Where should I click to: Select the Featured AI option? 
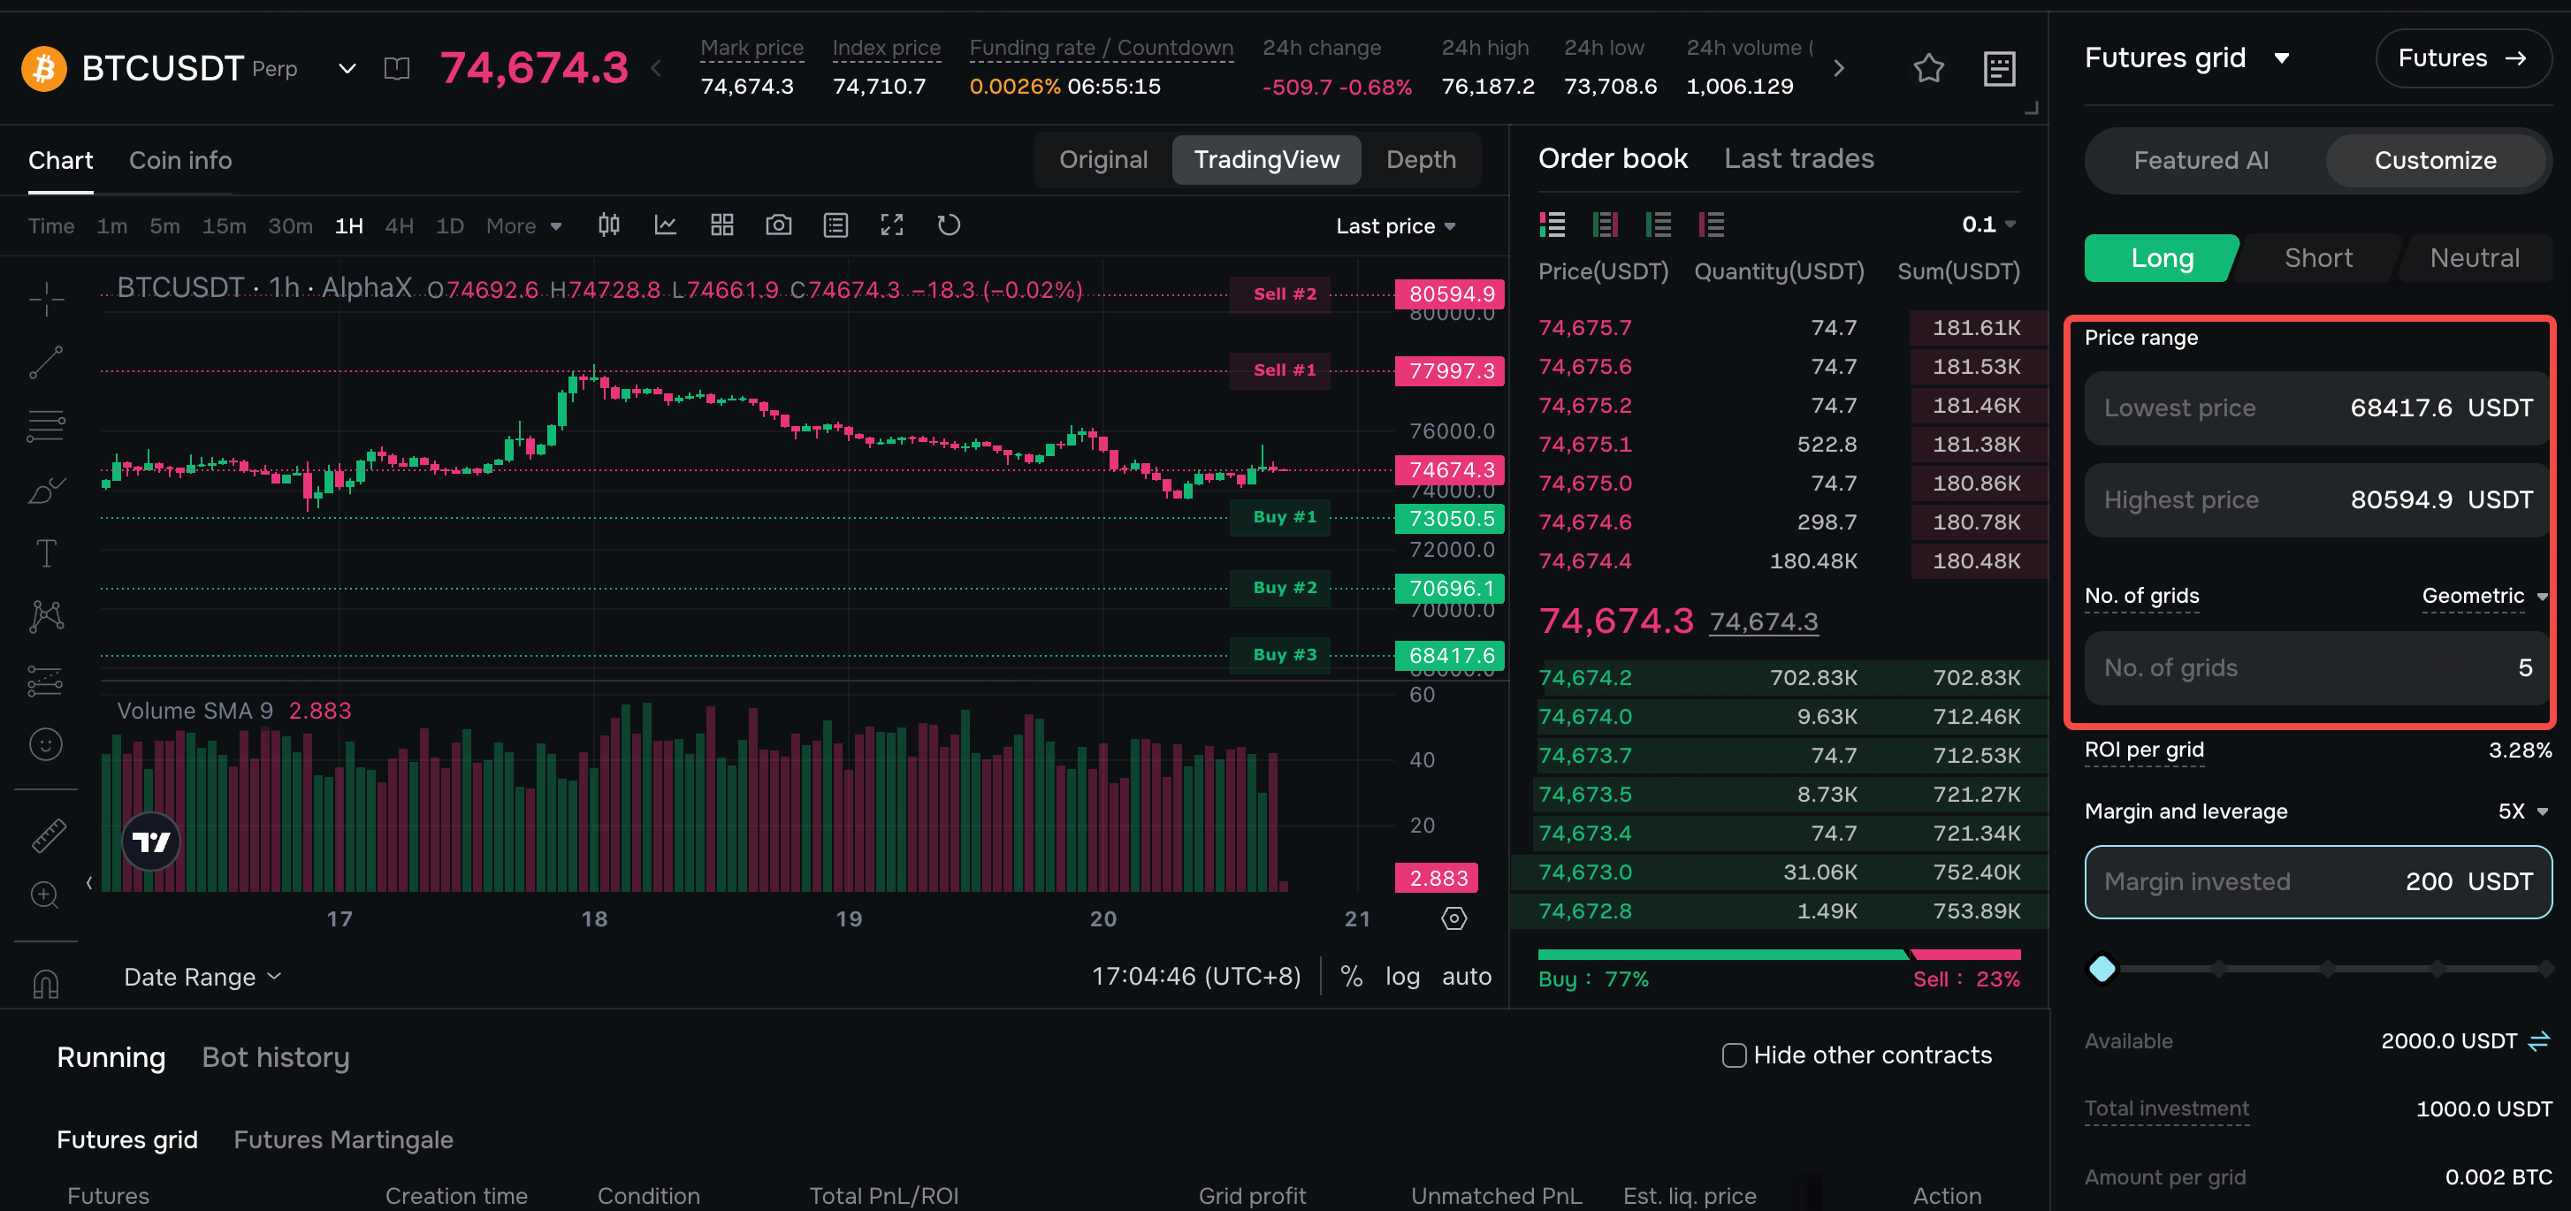tap(2201, 161)
